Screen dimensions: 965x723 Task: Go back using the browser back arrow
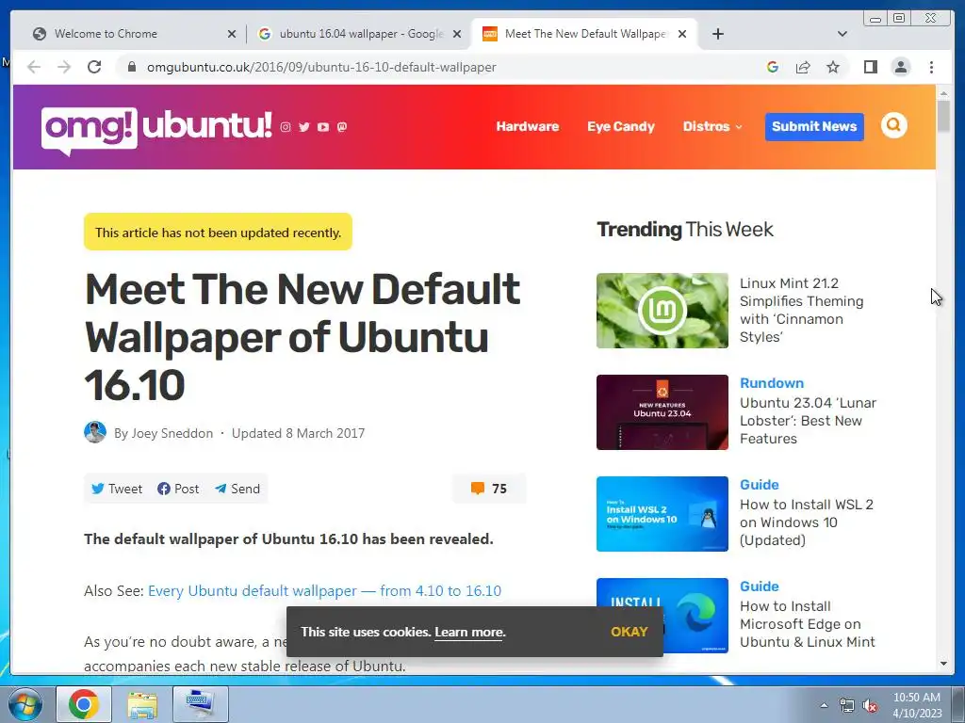[x=34, y=67]
